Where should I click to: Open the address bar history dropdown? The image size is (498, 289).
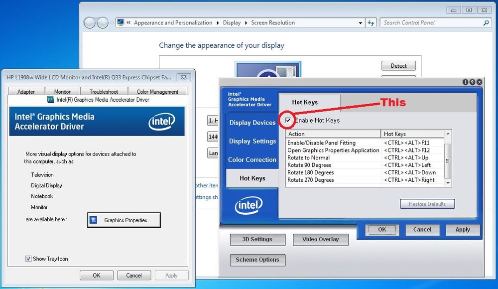tap(360, 23)
